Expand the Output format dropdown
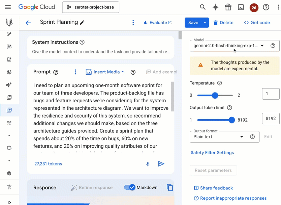The height and width of the screenshot is (205, 281). pos(219,137)
